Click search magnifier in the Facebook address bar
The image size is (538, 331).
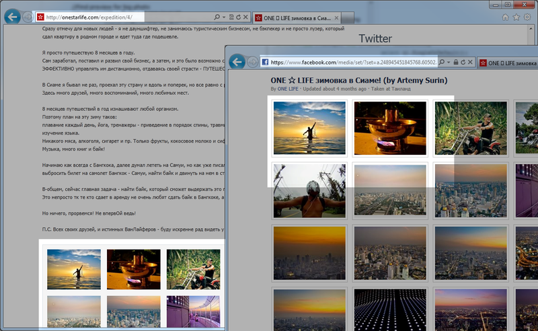(442, 62)
